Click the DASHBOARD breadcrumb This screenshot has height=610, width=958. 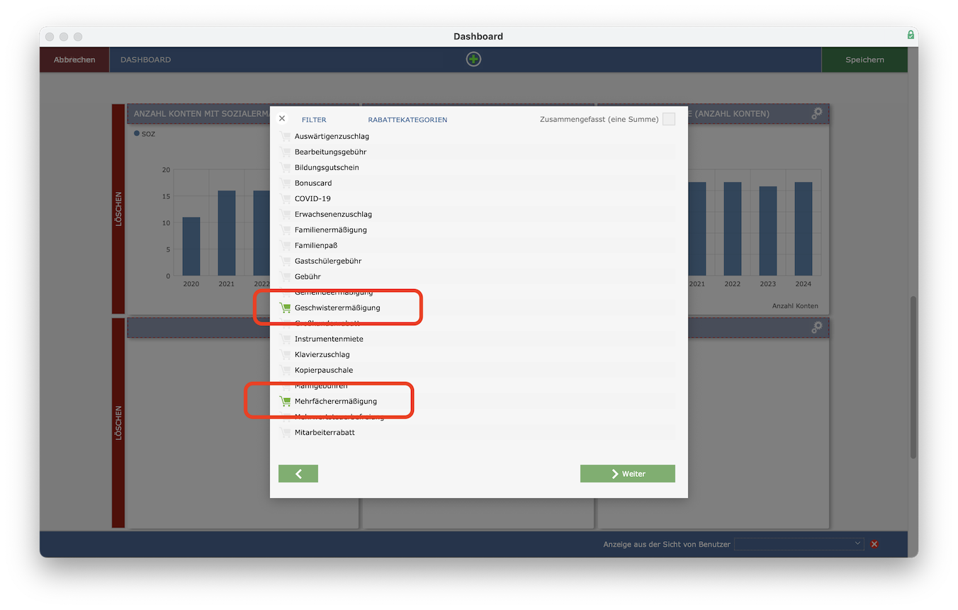145,60
